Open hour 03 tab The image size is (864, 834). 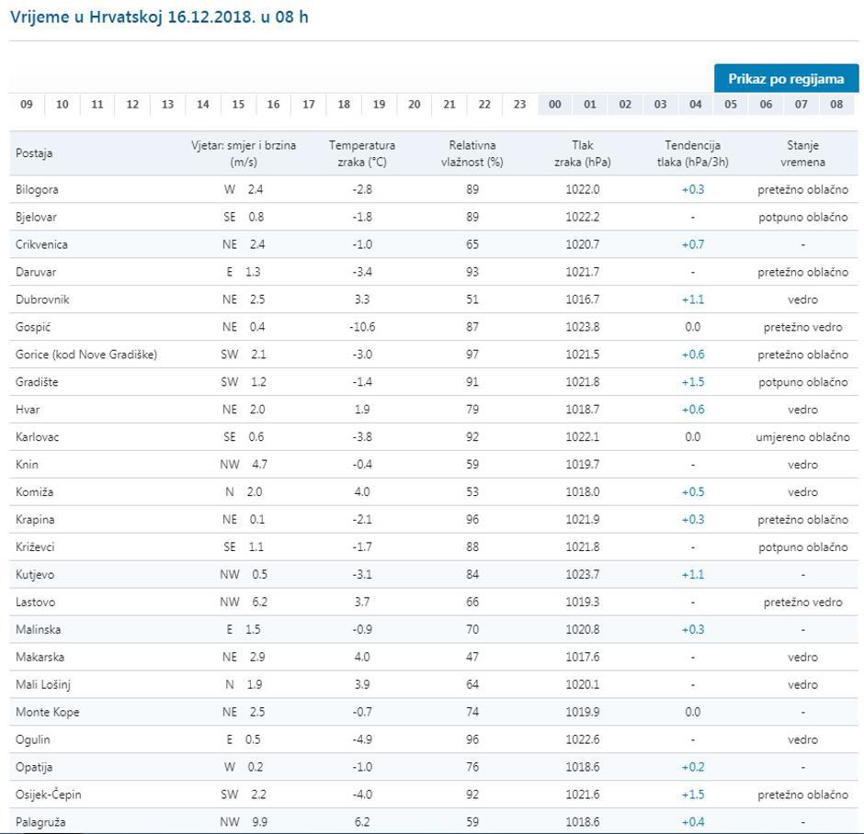(660, 105)
